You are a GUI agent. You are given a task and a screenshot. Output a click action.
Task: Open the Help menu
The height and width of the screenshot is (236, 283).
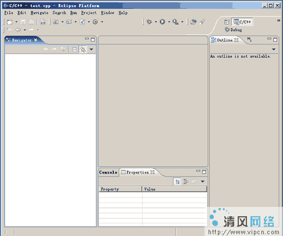(x=123, y=13)
